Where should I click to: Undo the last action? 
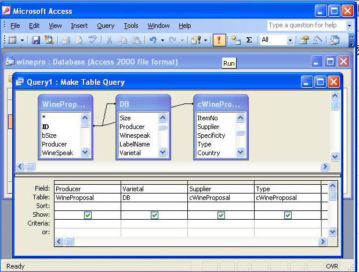(153, 40)
